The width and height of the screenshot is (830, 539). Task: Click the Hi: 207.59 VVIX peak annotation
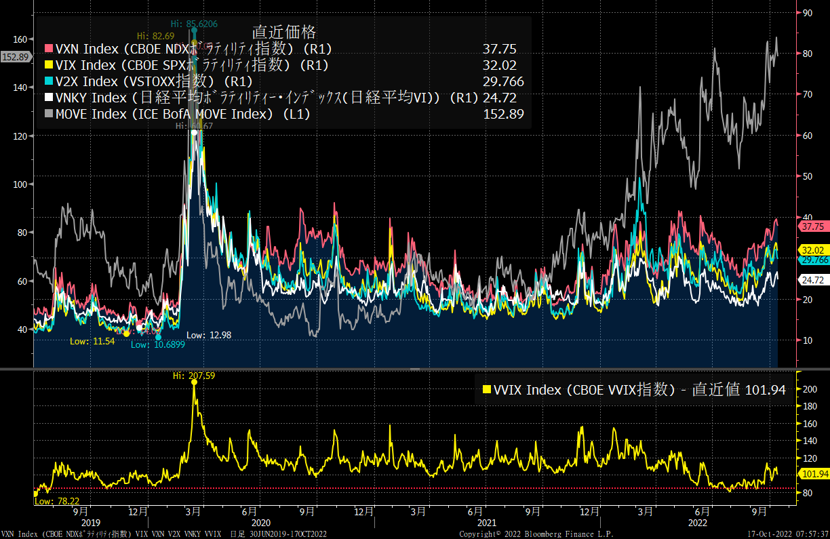point(195,374)
